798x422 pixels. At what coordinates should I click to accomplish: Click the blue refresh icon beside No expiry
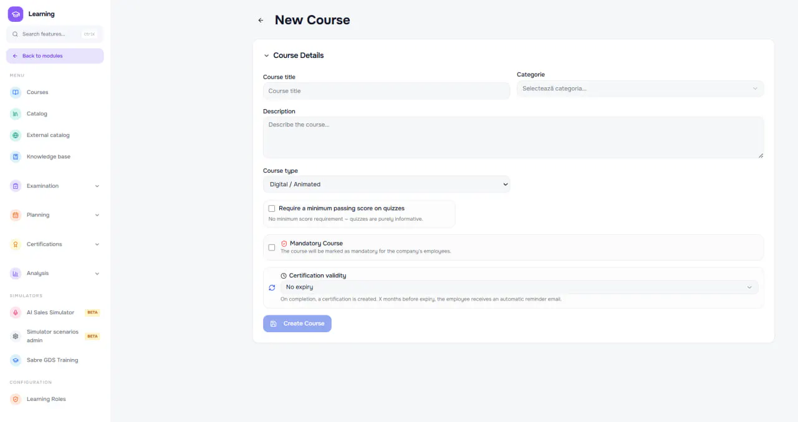coord(272,287)
